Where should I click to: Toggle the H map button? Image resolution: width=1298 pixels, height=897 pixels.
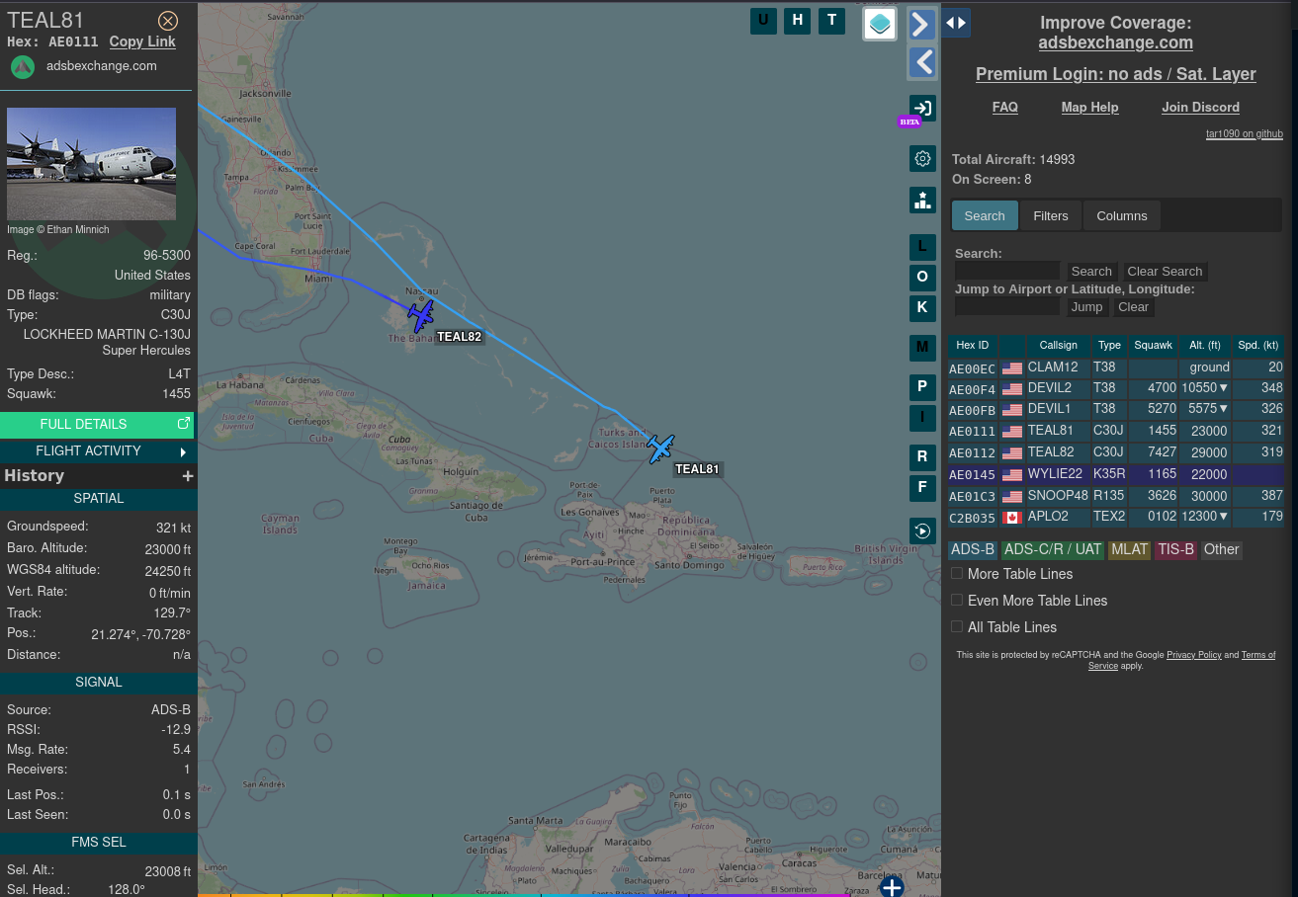798,20
